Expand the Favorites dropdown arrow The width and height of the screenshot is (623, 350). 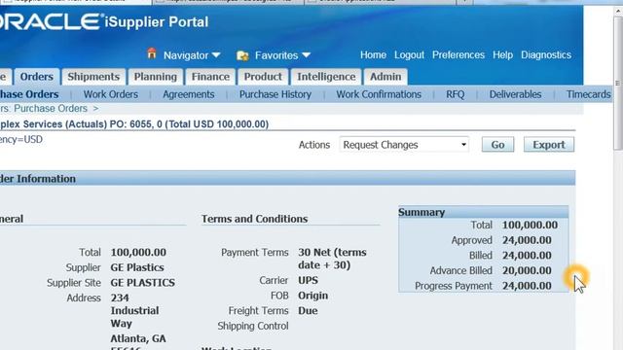pos(306,55)
